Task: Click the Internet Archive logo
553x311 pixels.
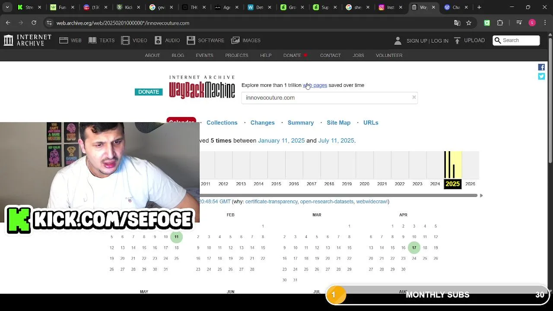Action: [x=28, y=40]
